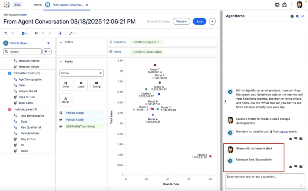Open the Circle mark type dropdown

click(82, 73)
